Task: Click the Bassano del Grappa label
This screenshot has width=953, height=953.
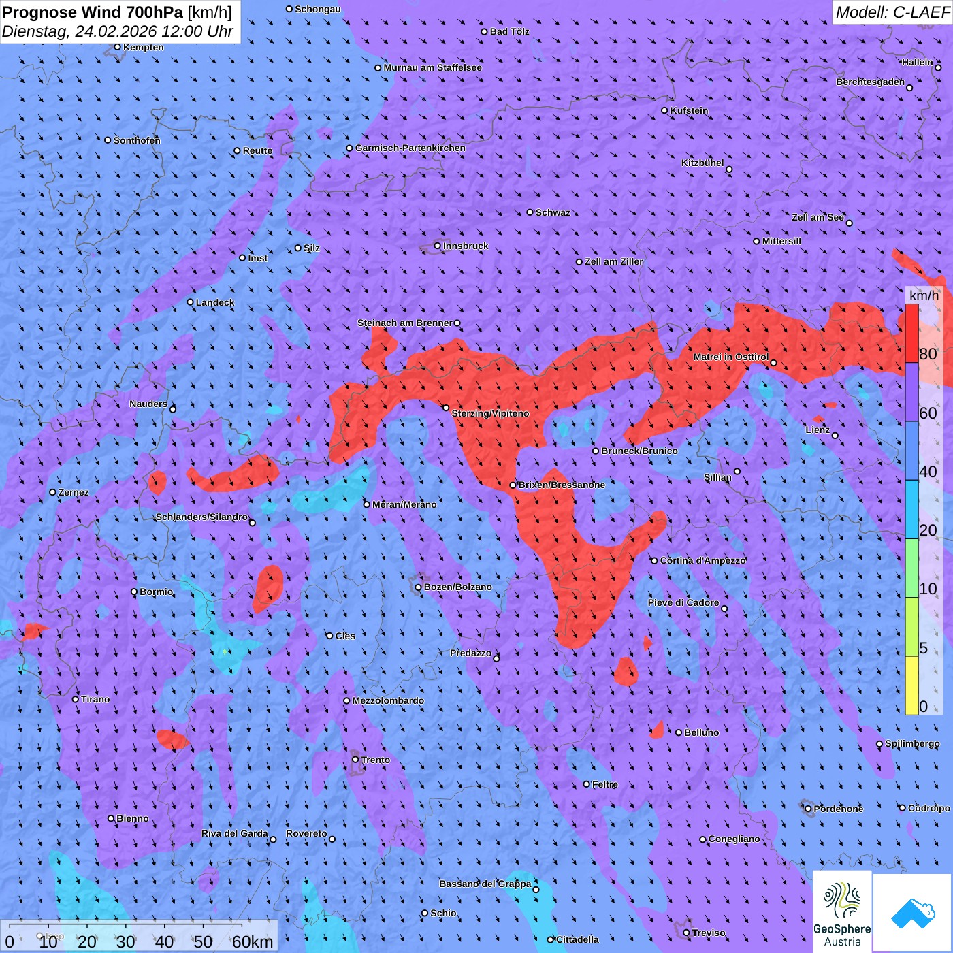Action: click(485, 884)
